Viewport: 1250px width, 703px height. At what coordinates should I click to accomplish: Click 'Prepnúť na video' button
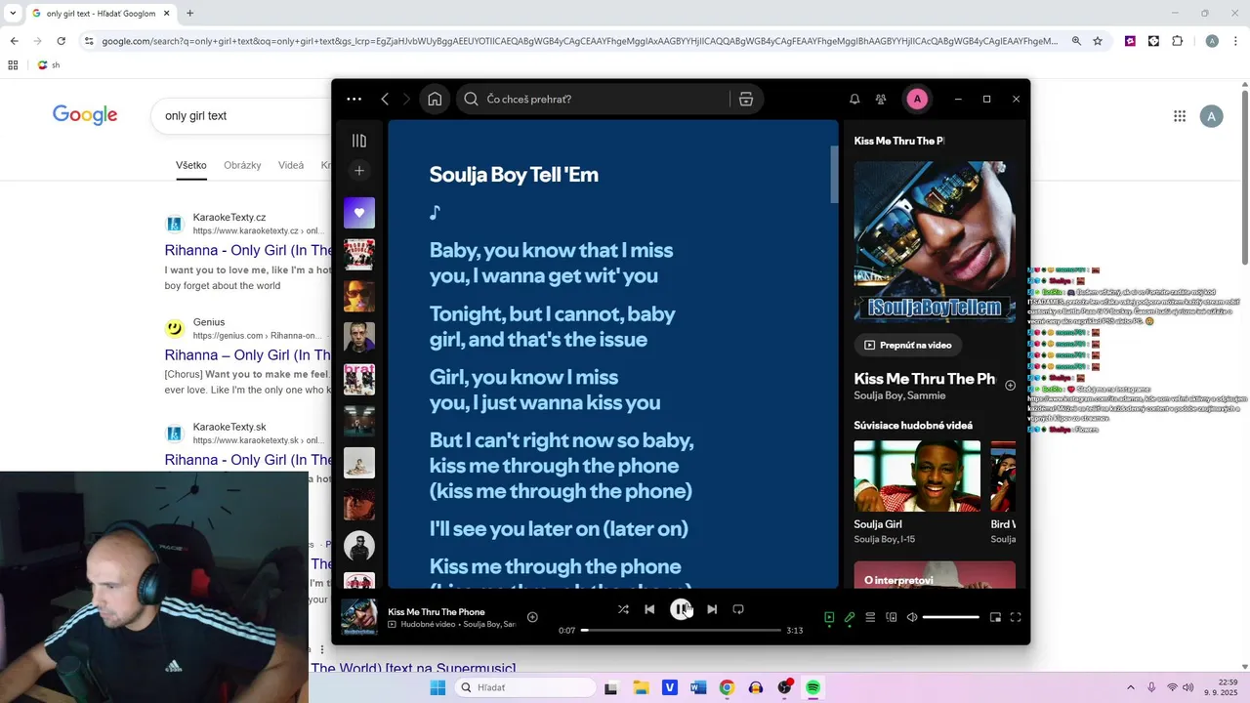click(908, 345)
